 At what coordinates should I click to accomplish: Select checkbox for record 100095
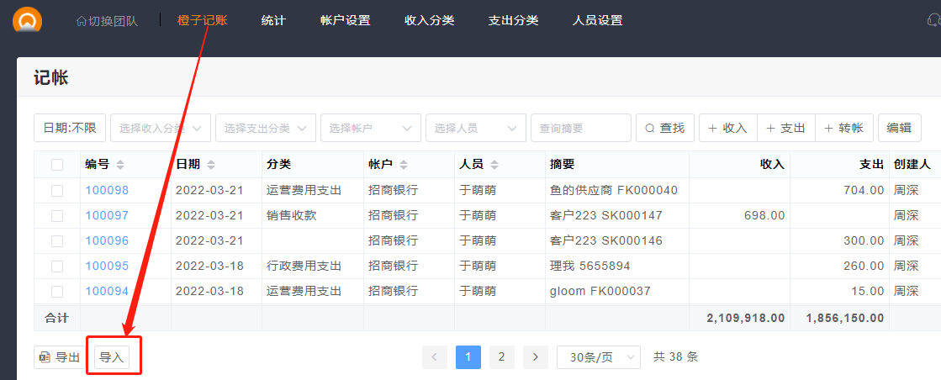57,267
